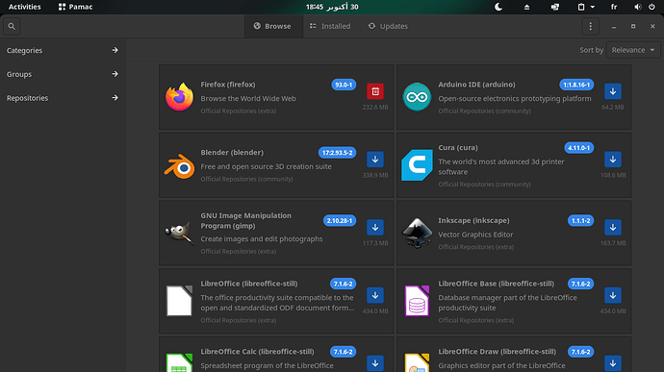Click Inkscape version badge 1.1.1-2
664x372 pixels.
pos(580,220)
